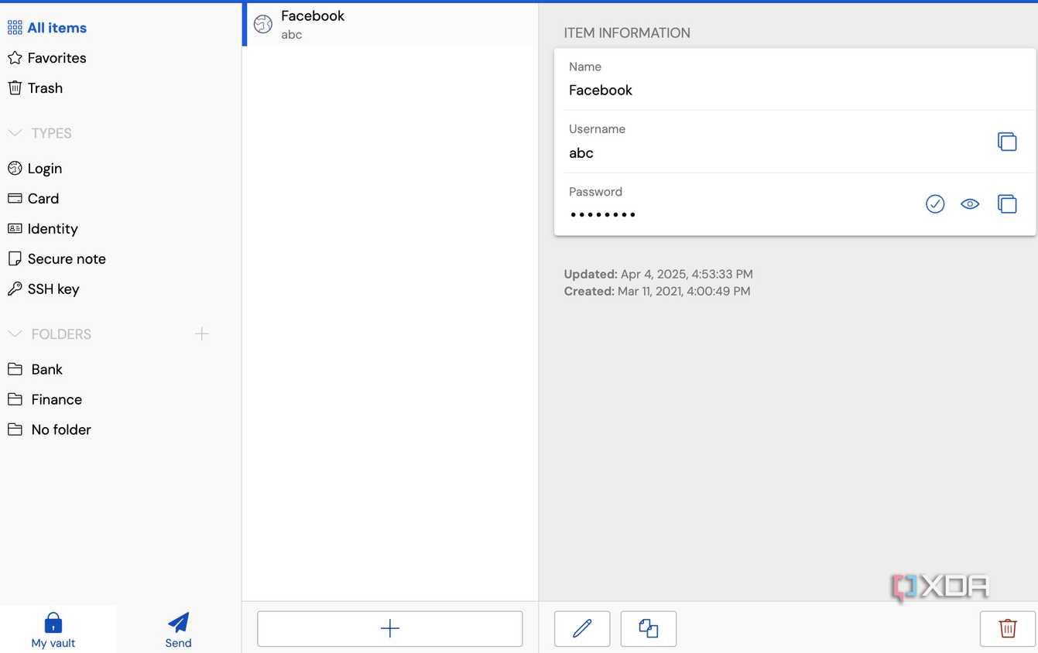Clone the Facebook item
The image size is (1038, 653).
tap(649, 628)
